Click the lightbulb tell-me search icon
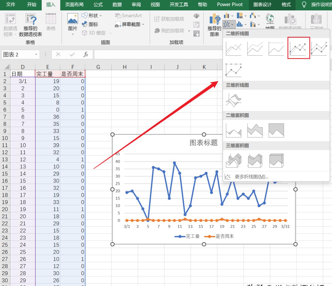This screenshot has height=286, width=332. pyautogui.click(x=304, y=5)
